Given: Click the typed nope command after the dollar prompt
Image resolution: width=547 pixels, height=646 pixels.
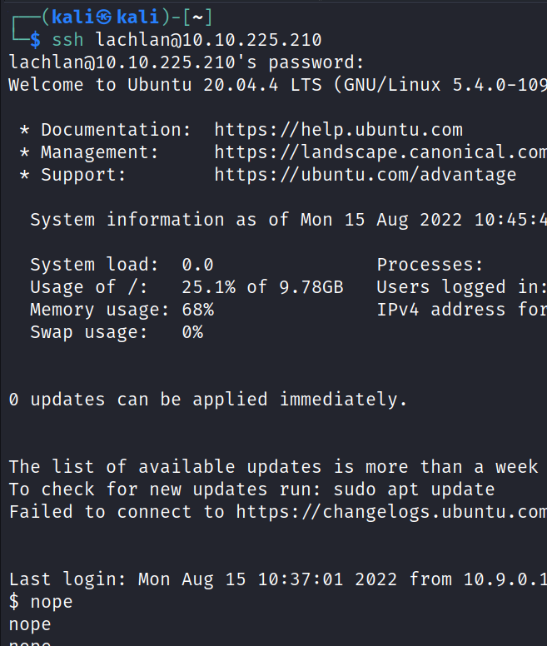Looking at the screenshot, I should 52,601.
